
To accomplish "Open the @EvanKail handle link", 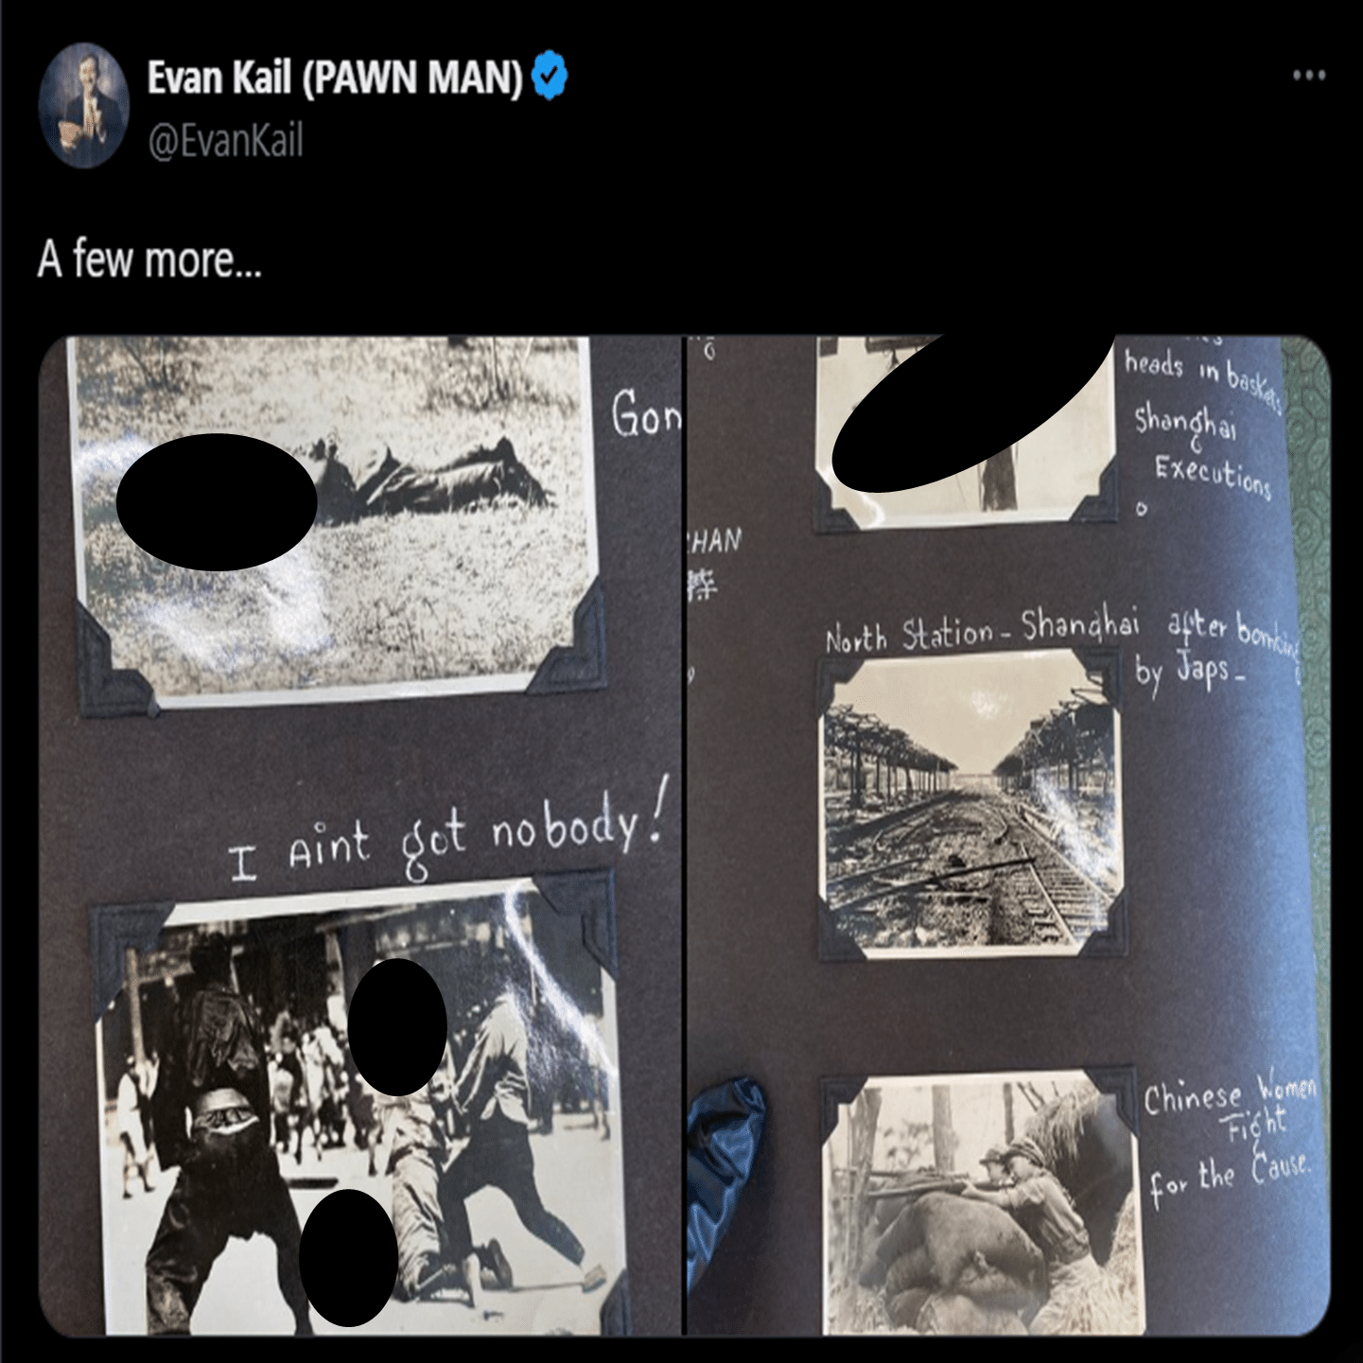I will click(225, 141).
